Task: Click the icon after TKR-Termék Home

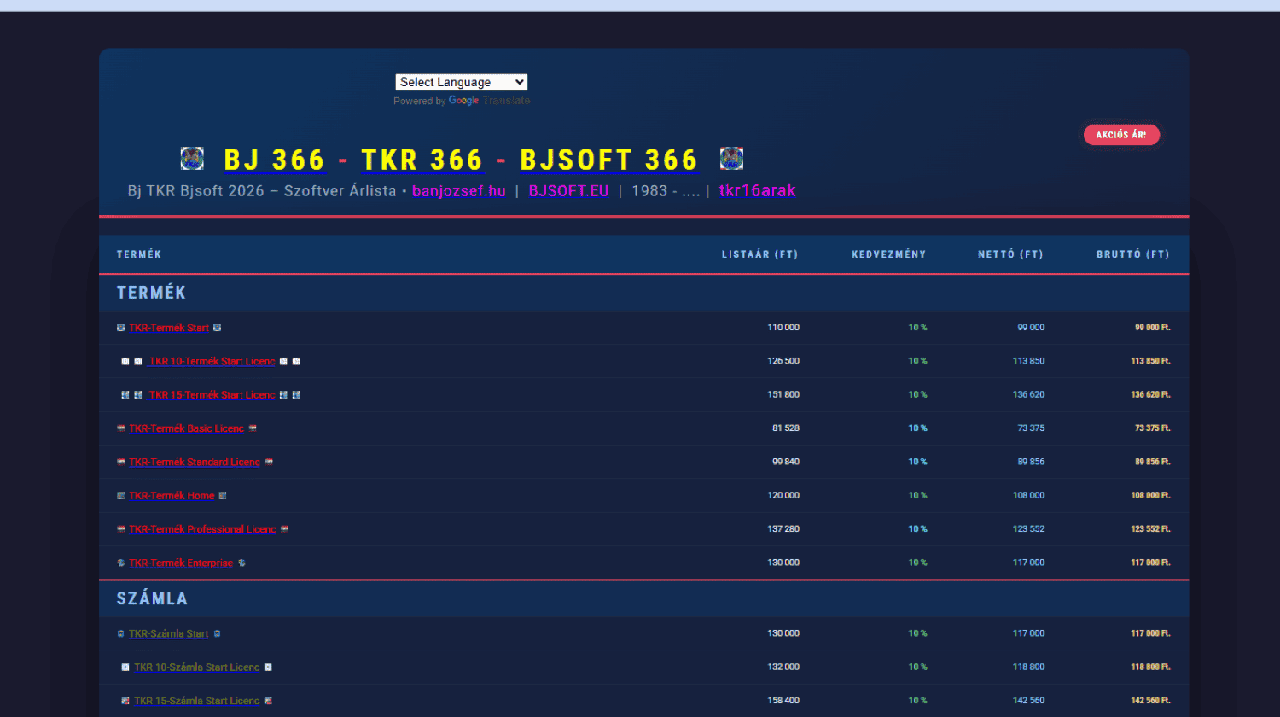Action: click(223, 496)
